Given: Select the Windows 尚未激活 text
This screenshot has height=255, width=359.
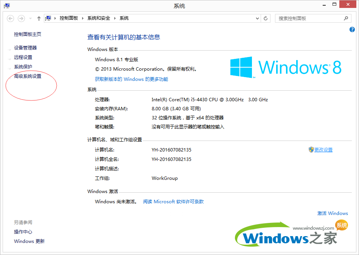Looking at the screenshot, I should coord(116,201).
